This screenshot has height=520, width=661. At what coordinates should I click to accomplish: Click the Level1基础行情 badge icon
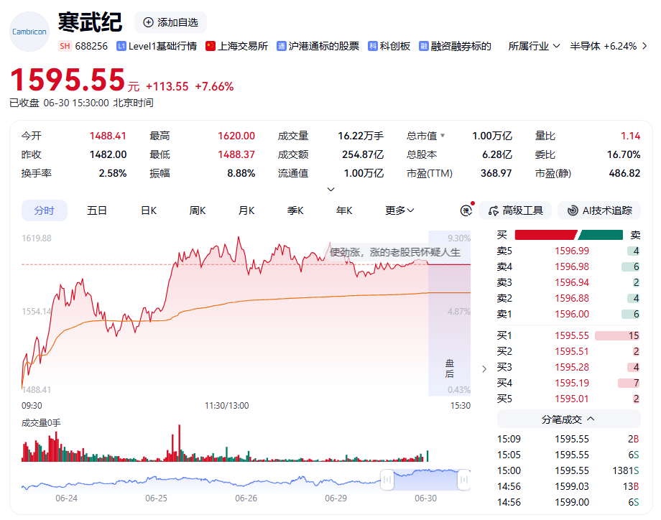pyautogui.click(x=121, y=47)
